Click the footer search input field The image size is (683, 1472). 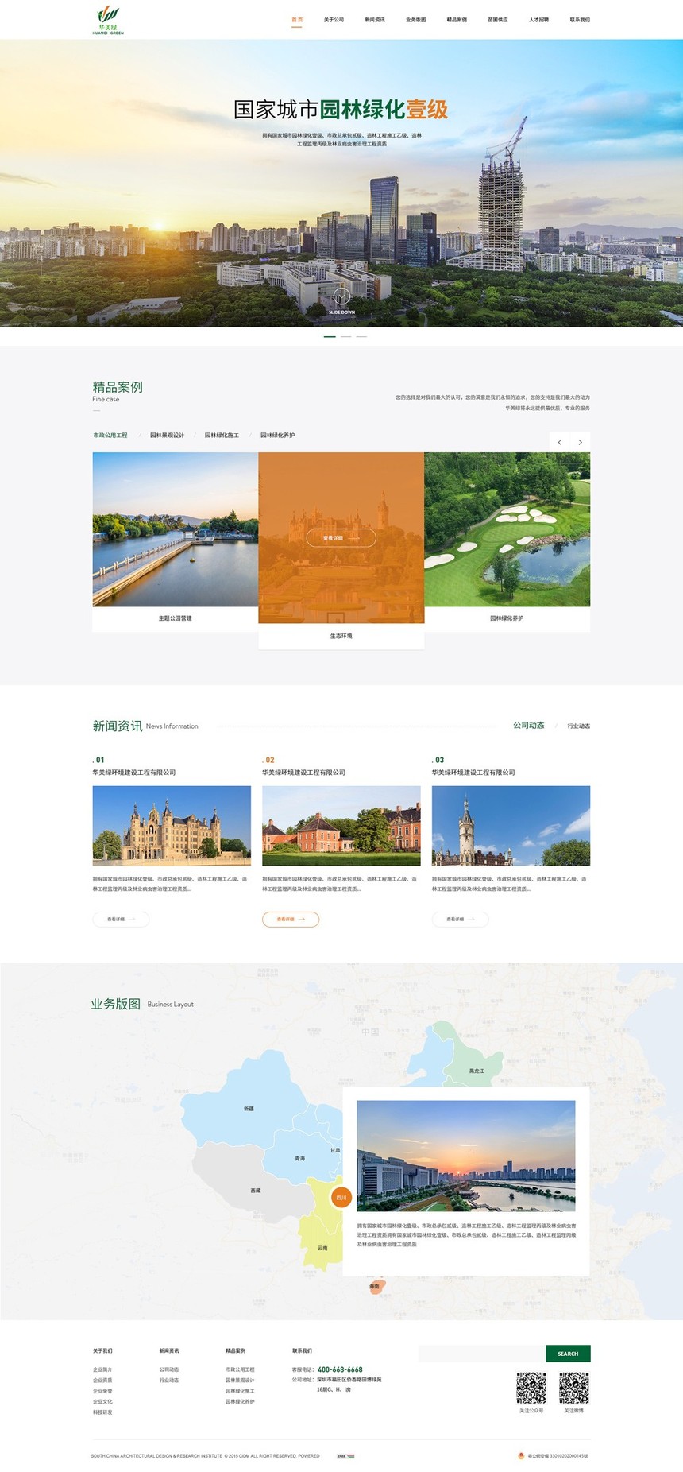pos(481,1354)
